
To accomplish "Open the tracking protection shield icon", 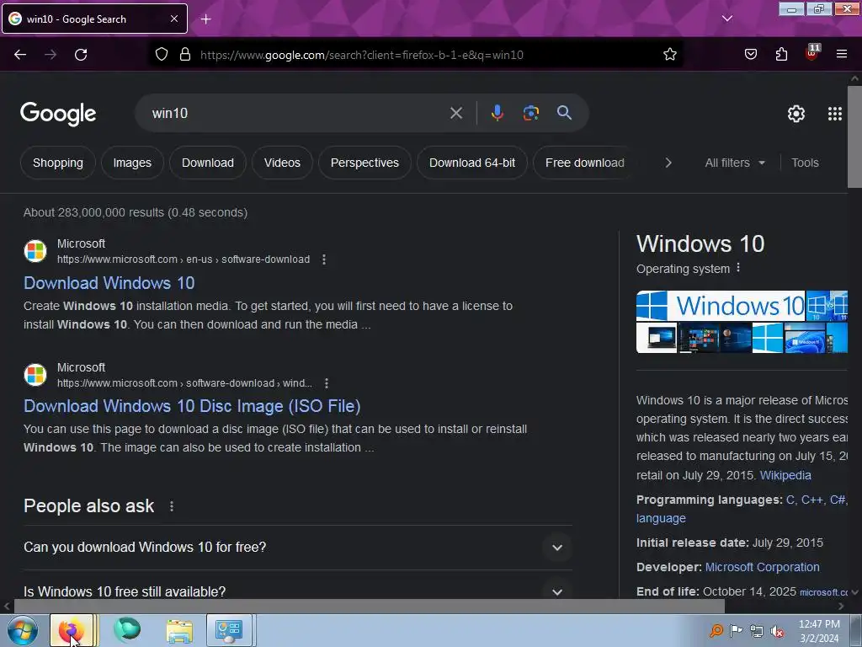I will (x=161, y=55).
